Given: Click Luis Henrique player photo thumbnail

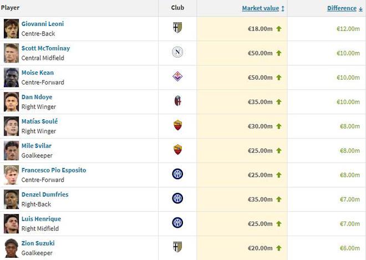Looking at the screenshot, I should 11,223.
